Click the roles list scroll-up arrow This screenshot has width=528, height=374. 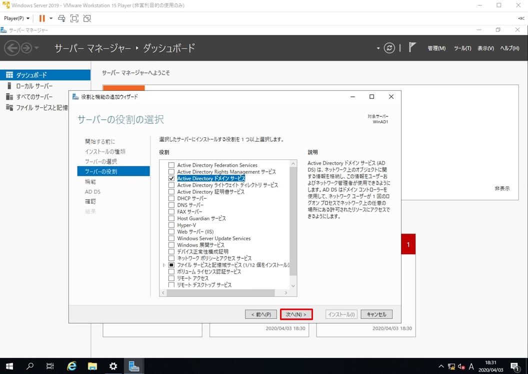[x=293, y=164]
